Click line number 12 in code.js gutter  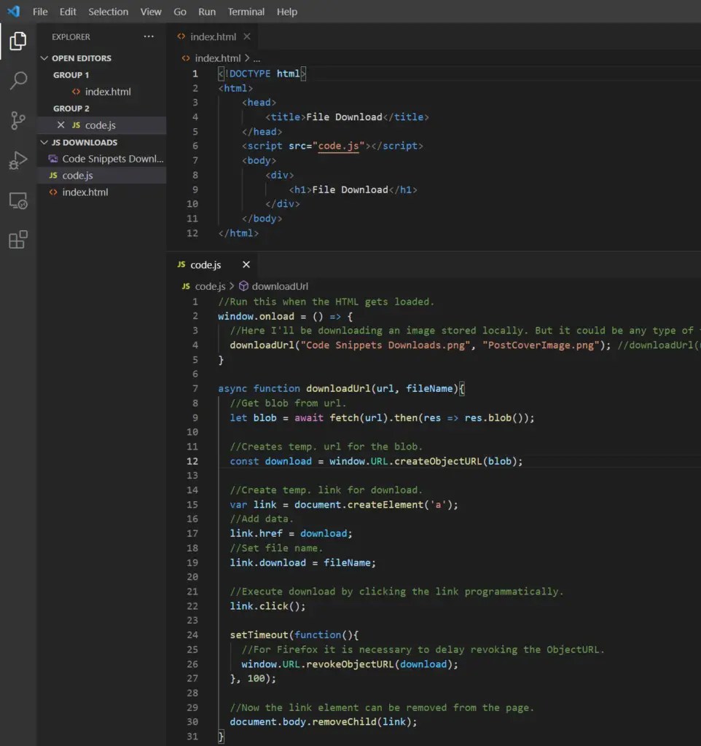192,461
